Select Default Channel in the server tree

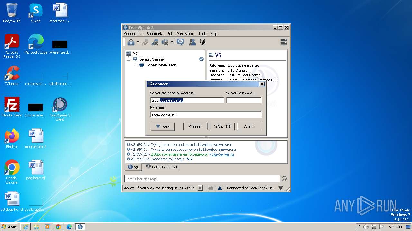click(x=152, y=59)
